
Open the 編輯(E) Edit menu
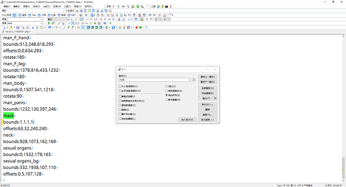click(17, 7)
